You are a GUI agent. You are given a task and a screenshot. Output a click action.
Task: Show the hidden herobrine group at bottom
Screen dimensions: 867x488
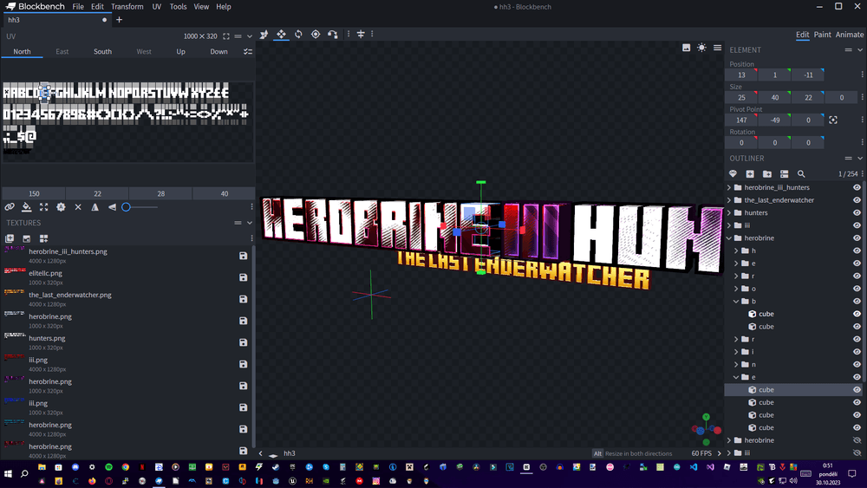[857, 440]
